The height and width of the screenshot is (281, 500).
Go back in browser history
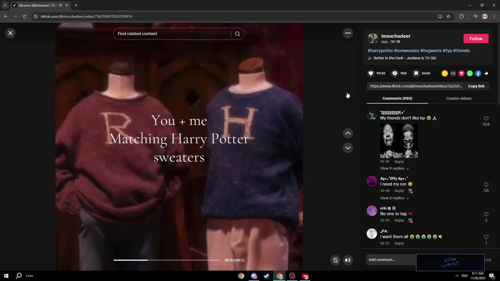[x=5, y=16]
